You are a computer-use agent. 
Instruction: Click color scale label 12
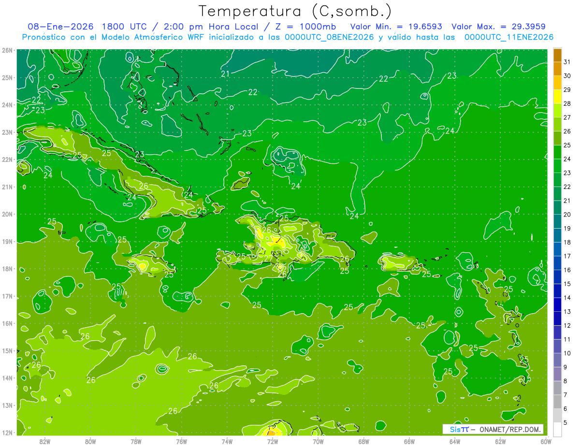[567, 325]
